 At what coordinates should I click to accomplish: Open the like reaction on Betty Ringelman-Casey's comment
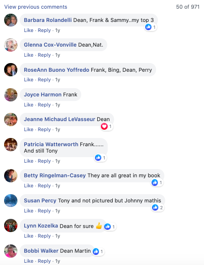(x=157, y=182)
